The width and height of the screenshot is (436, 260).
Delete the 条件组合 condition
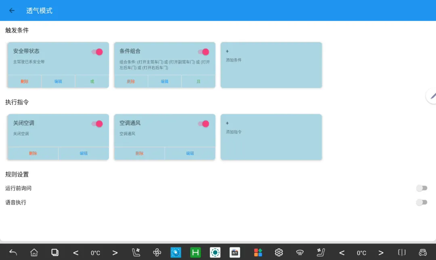click(x=131, y=81)
